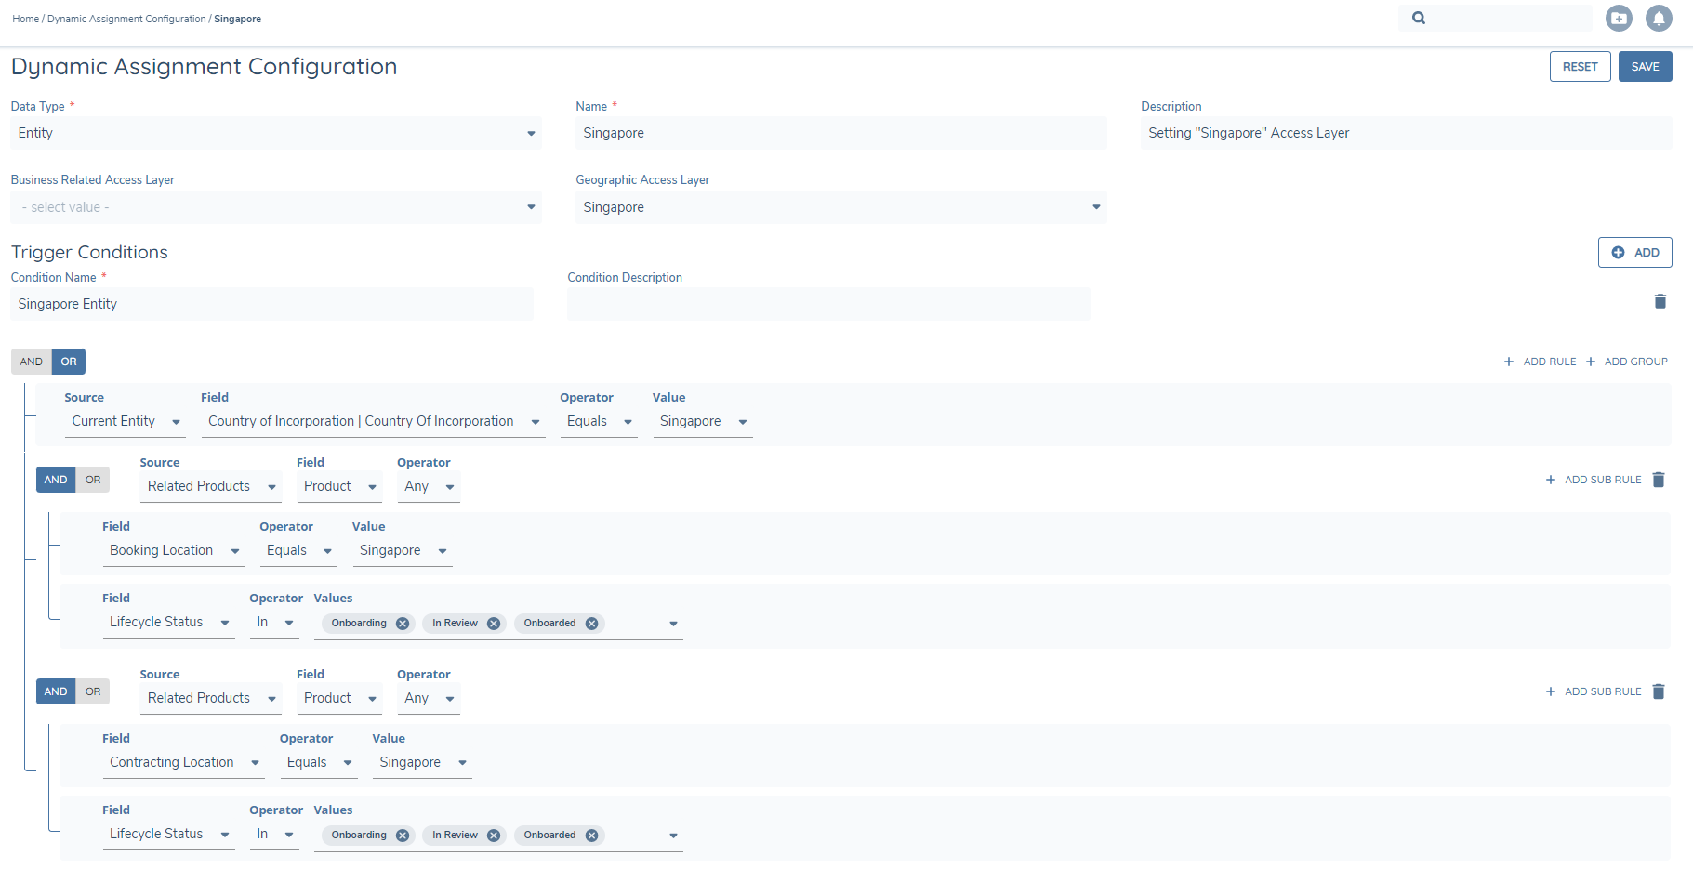Open Dynamic Assignment Configuration breadcrumb
This screenshot has width=1693, height=869.
coord(126,19)
